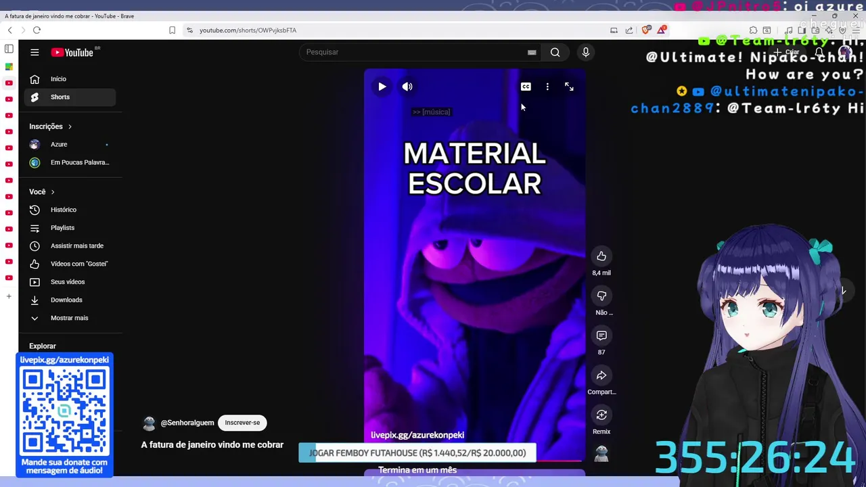The height and width of the screenshot is (487, 866).
Task: Click the search magnifier button
Action: click(555, 52)
